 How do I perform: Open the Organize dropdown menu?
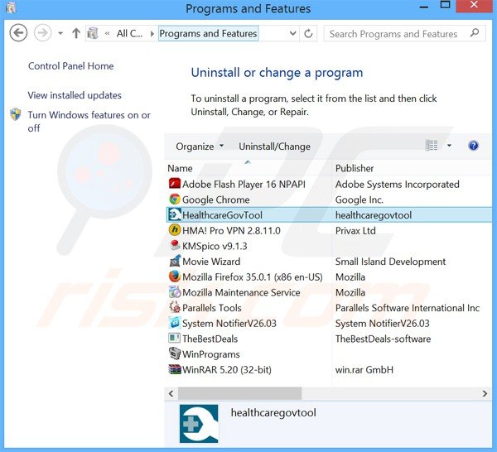click(x=200, y=147)
